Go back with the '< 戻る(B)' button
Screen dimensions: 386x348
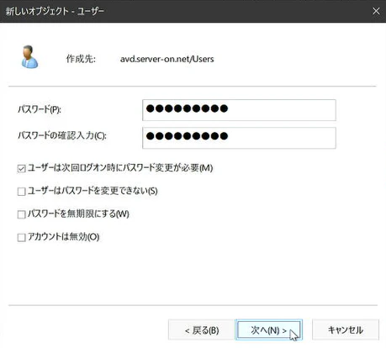(x=200, y=330)
